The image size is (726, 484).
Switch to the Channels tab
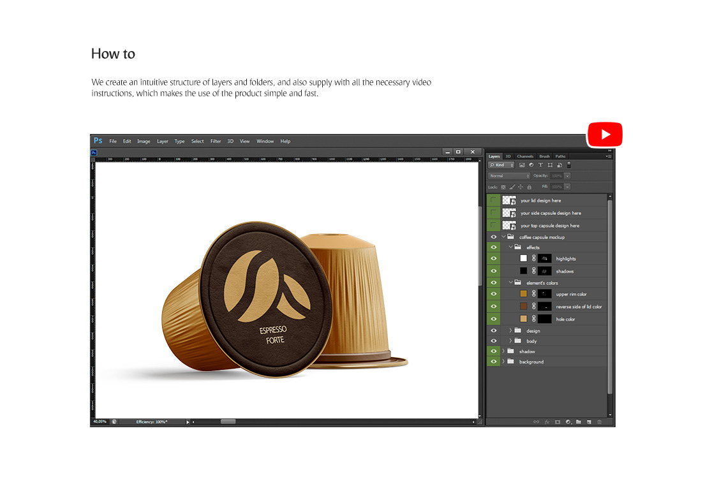pyautogui.click(x=525, y=156)
